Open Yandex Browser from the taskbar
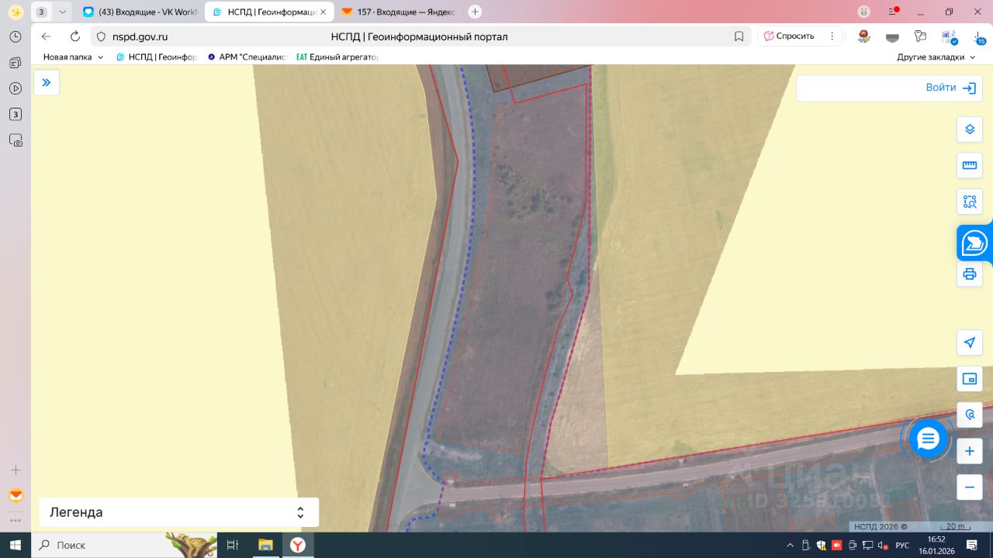993x558 pixels. (298, 545)
